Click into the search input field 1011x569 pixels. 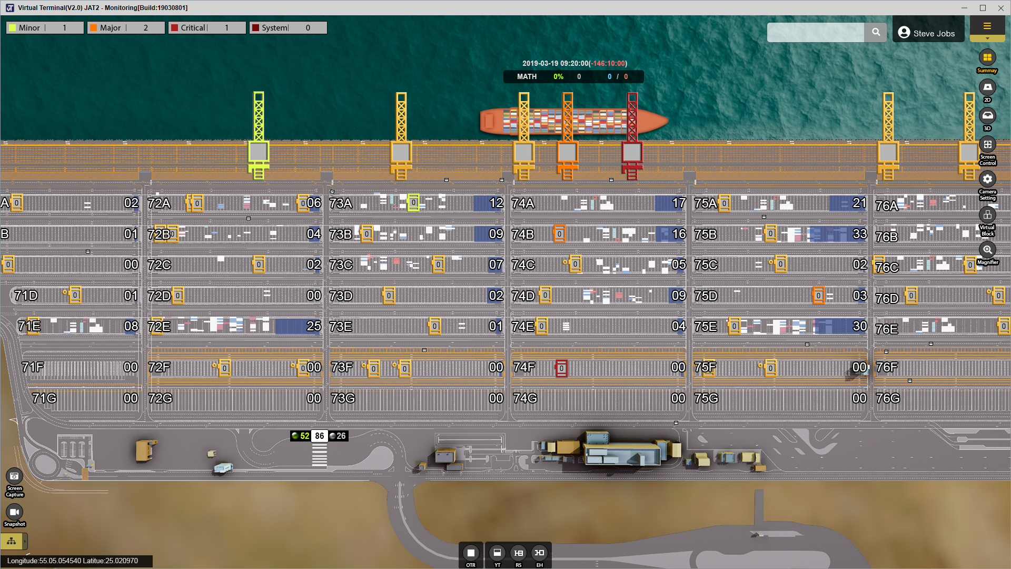click(x=815, y=32)
